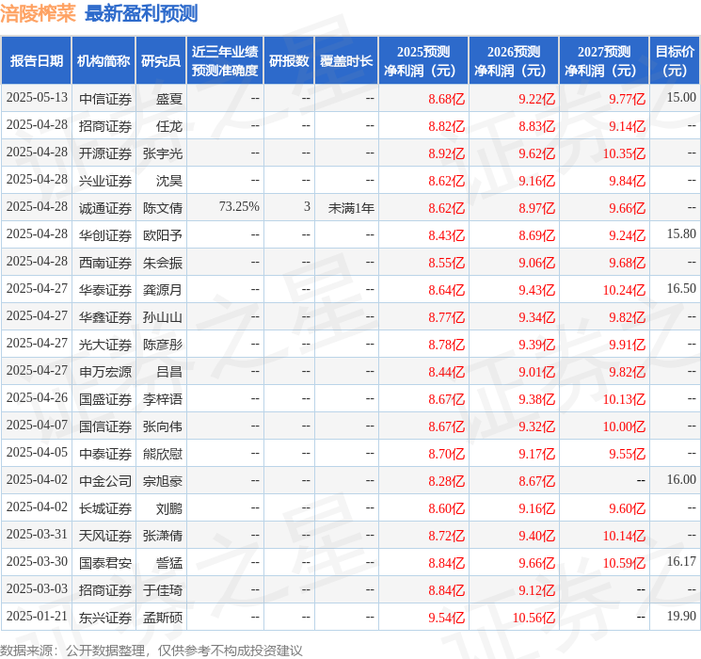Click the 最新盈利预测 heading
Image resolution: width=701 pixels, height=659 pixels.
(141, 14)
